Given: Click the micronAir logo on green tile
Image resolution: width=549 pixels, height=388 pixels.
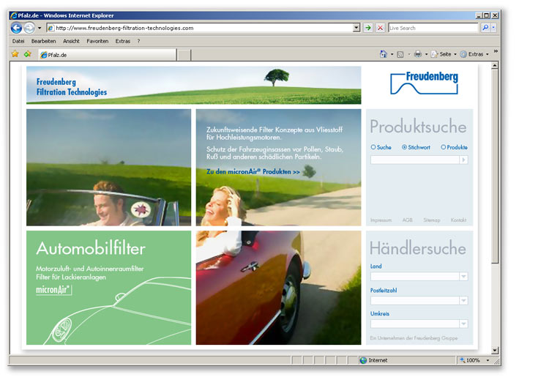Looking at the screenshot, I should (53, 290).
